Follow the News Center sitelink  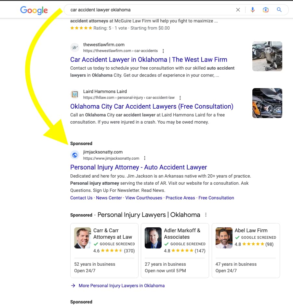(x=109, y=198)
